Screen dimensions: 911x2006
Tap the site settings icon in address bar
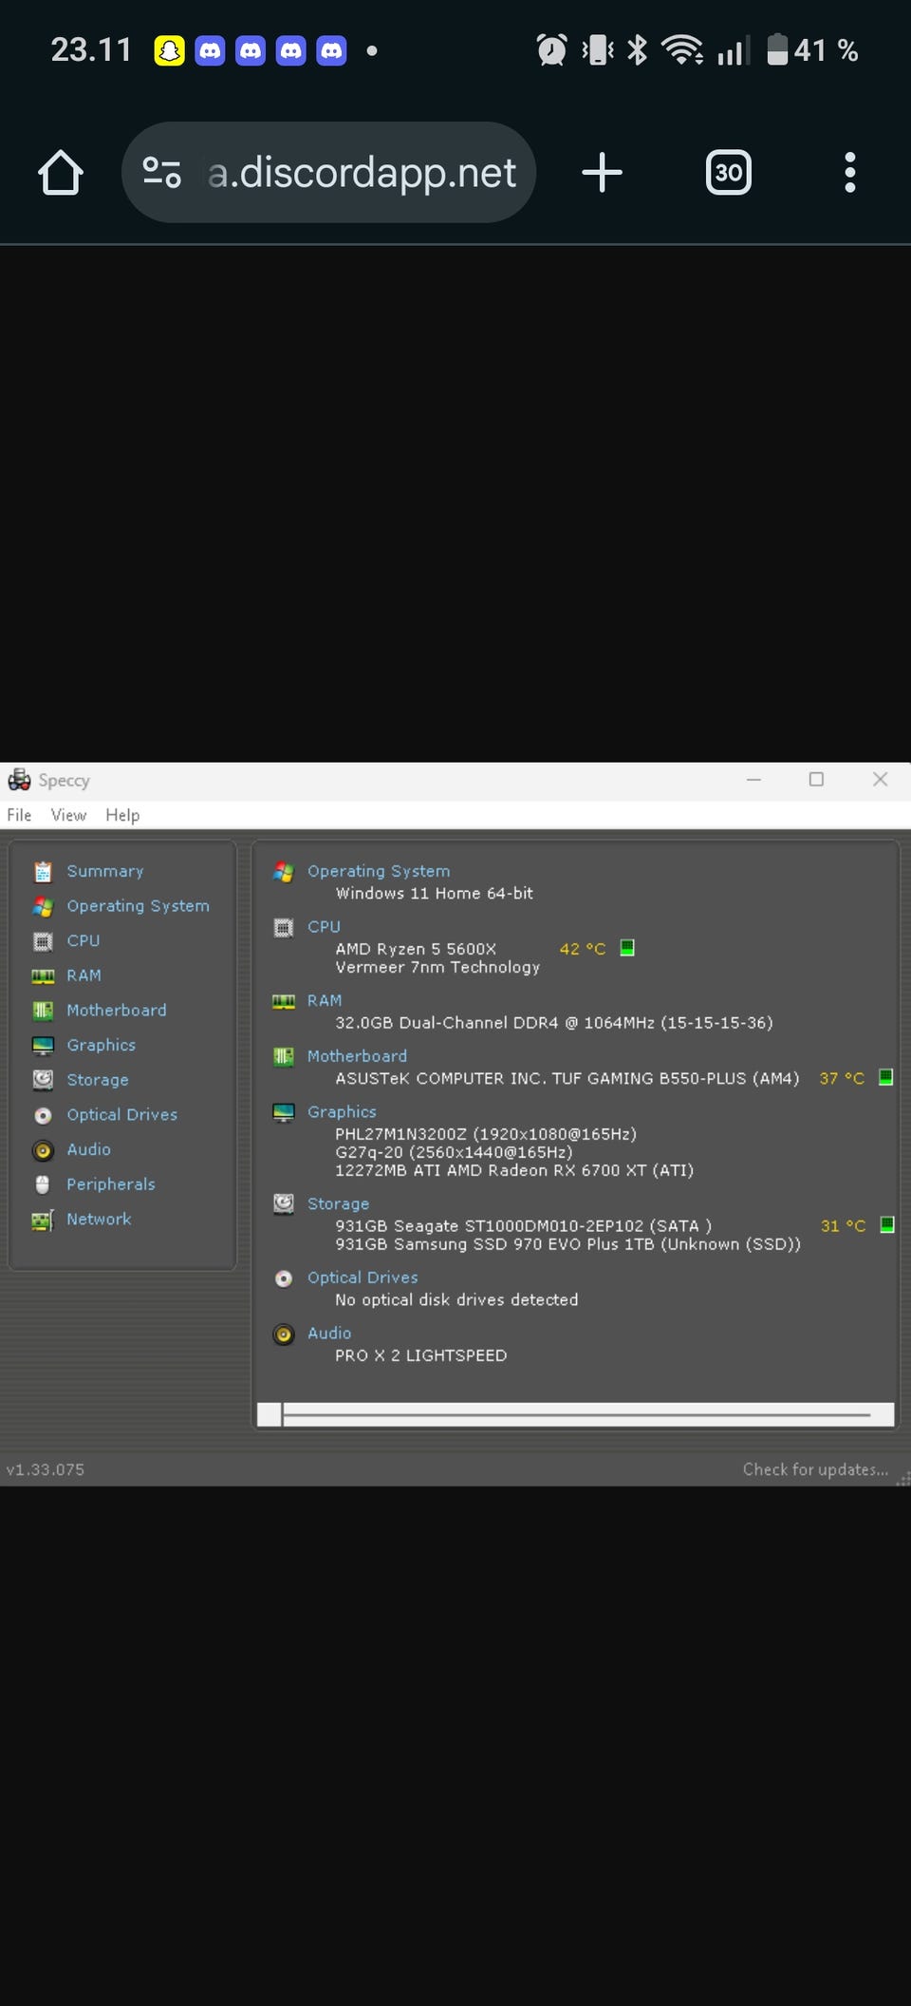162,173
